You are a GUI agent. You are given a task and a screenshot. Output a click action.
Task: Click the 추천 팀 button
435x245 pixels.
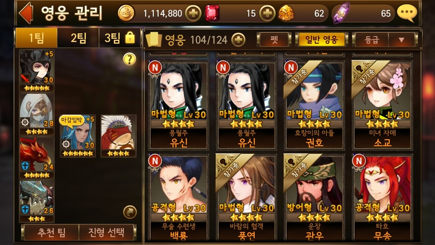pos(51,232)
